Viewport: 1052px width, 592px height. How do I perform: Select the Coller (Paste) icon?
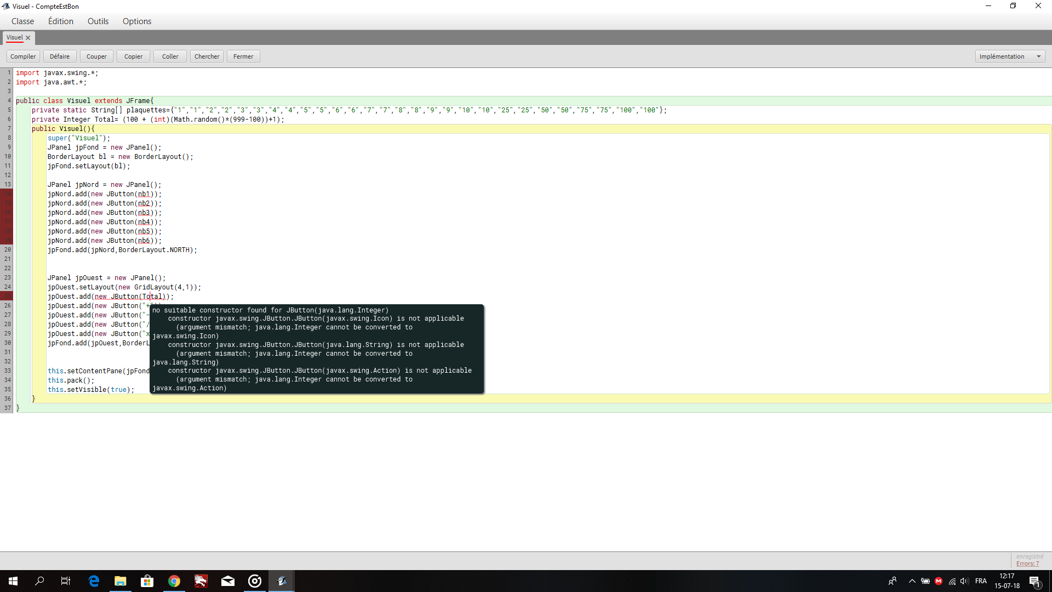(x=169, y=56)
